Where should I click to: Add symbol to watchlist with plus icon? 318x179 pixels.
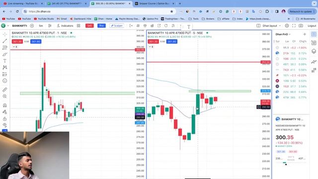305,34
